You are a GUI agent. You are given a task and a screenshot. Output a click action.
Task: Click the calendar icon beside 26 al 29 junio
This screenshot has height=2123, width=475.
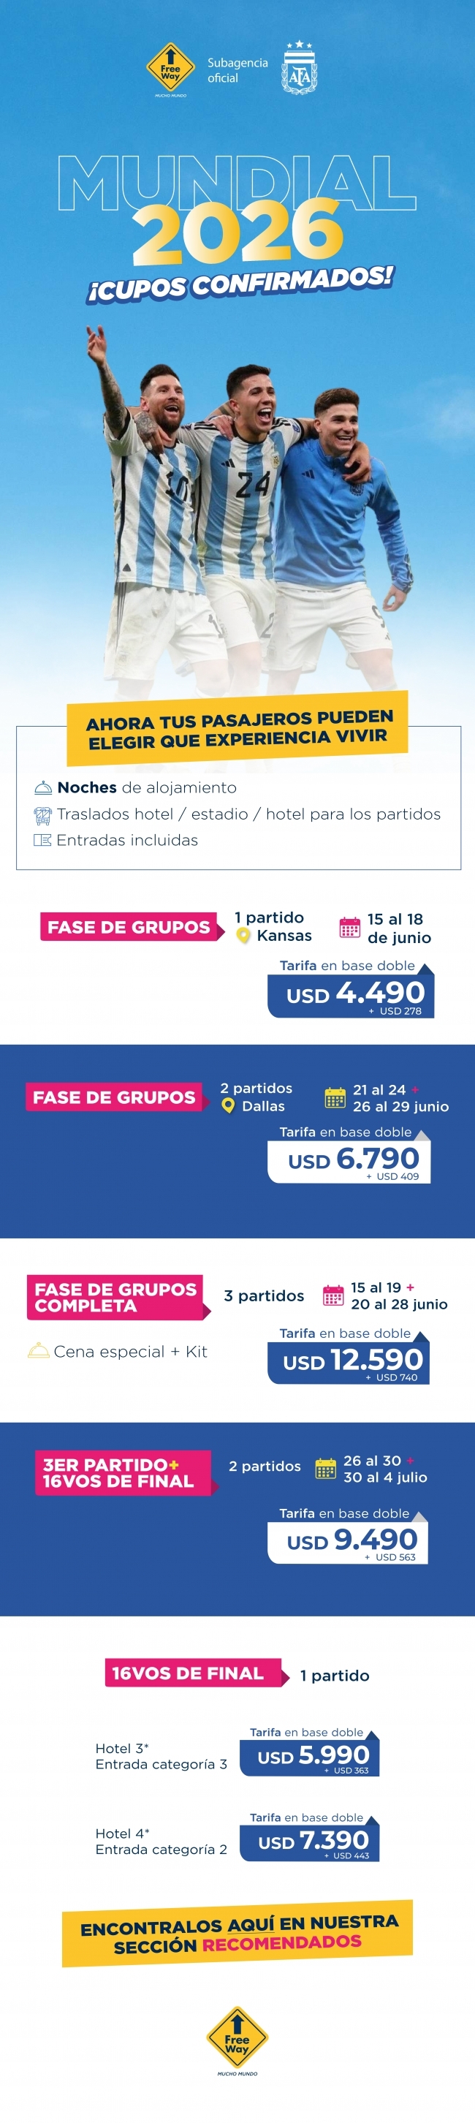[335, 1098]
